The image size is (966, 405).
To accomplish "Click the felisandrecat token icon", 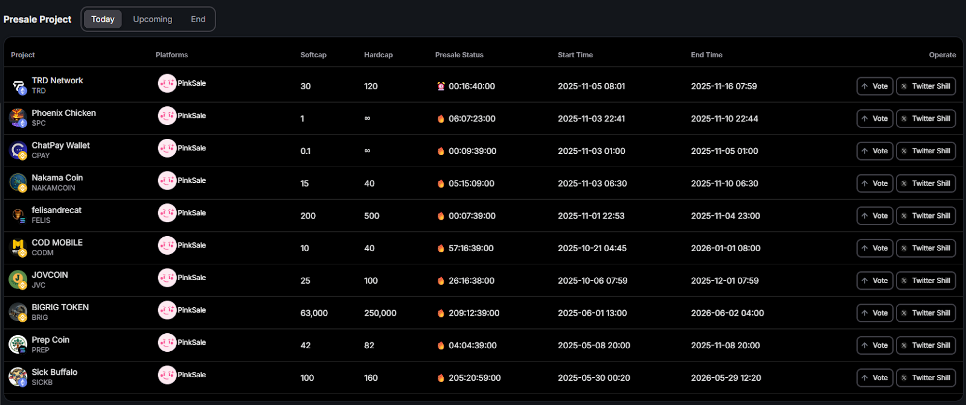I will coord(18,215).
